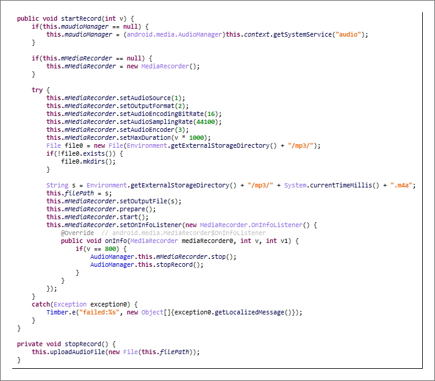435x381 pixels.
Task: Click setAudioEncoder method call
Action: coord(147,129)
